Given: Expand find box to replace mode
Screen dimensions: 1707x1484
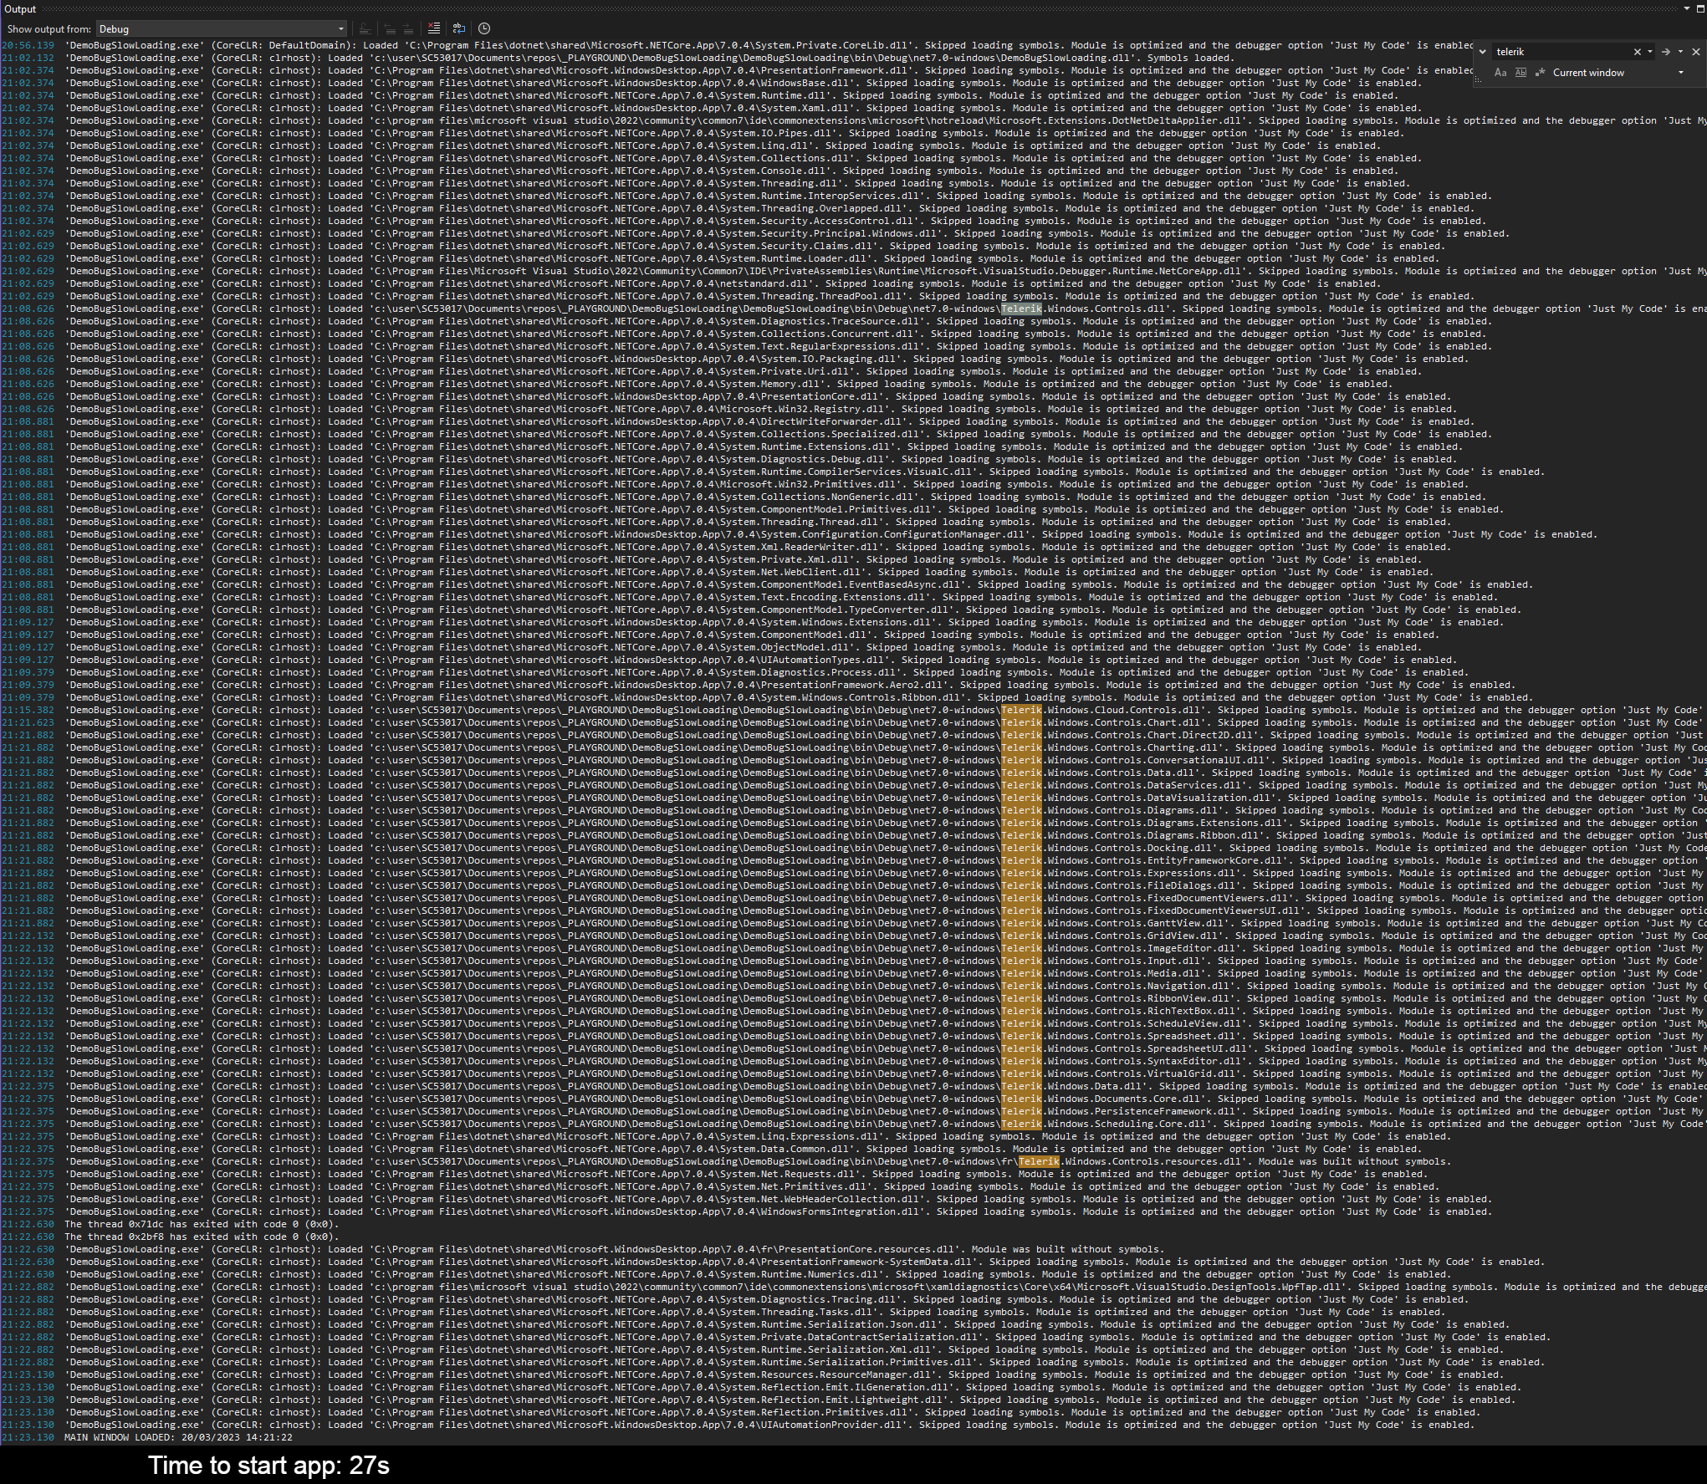Looking at the screenshot, I should pyautogui.click(x=1483, y=52).
